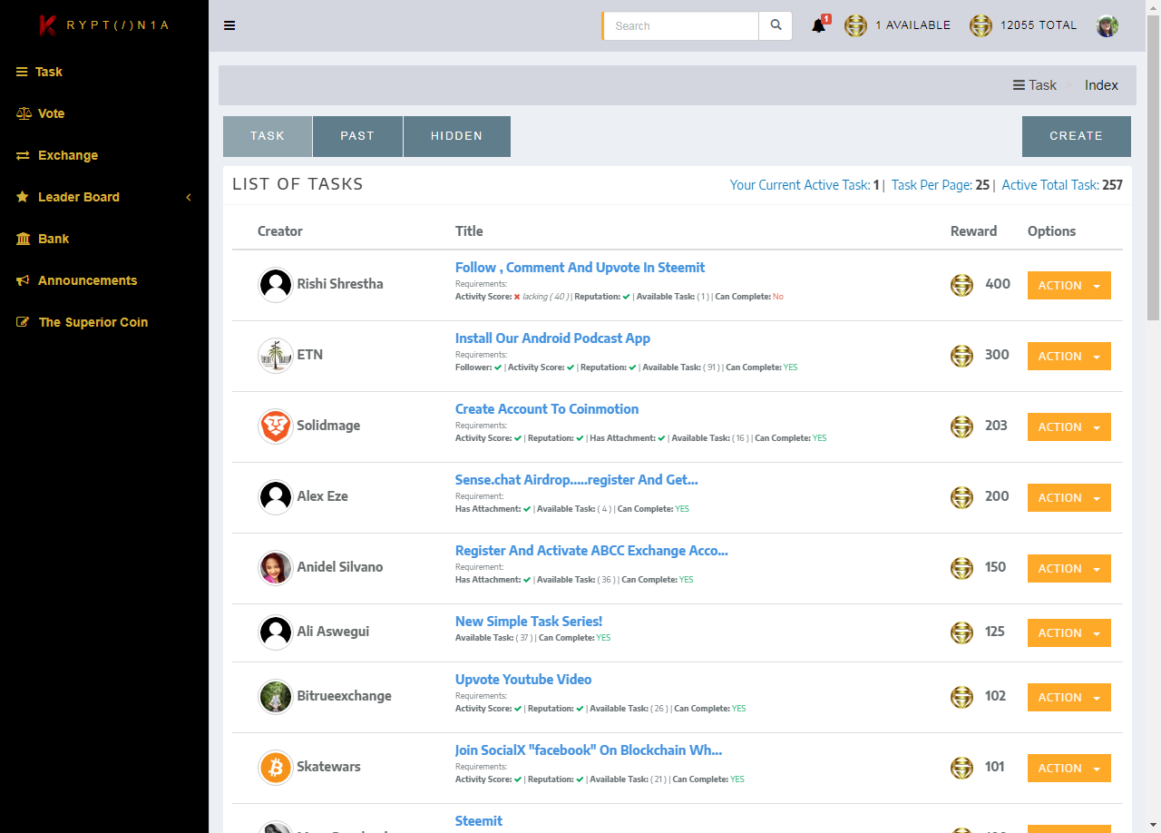The height and width of the screenshot is (833, 1161).
Task: Click the search magnifier button
Action: click(776, 25)
